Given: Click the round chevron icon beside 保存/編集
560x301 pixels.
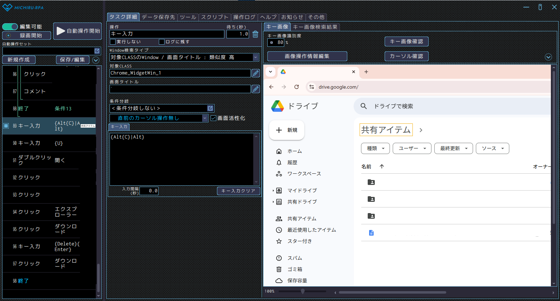Looking at the screenshot, I should pyautogui.click(x=96, y=60).
